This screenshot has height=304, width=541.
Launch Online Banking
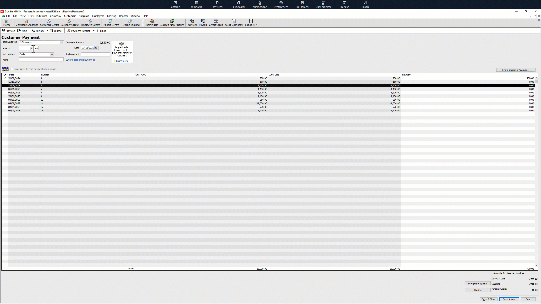click(131, 23)
